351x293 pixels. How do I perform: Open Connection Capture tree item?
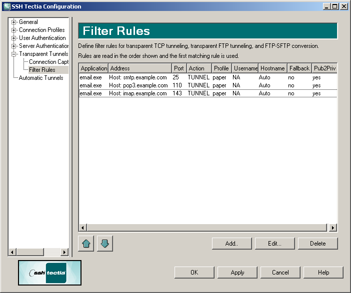(x=48, y=62)
